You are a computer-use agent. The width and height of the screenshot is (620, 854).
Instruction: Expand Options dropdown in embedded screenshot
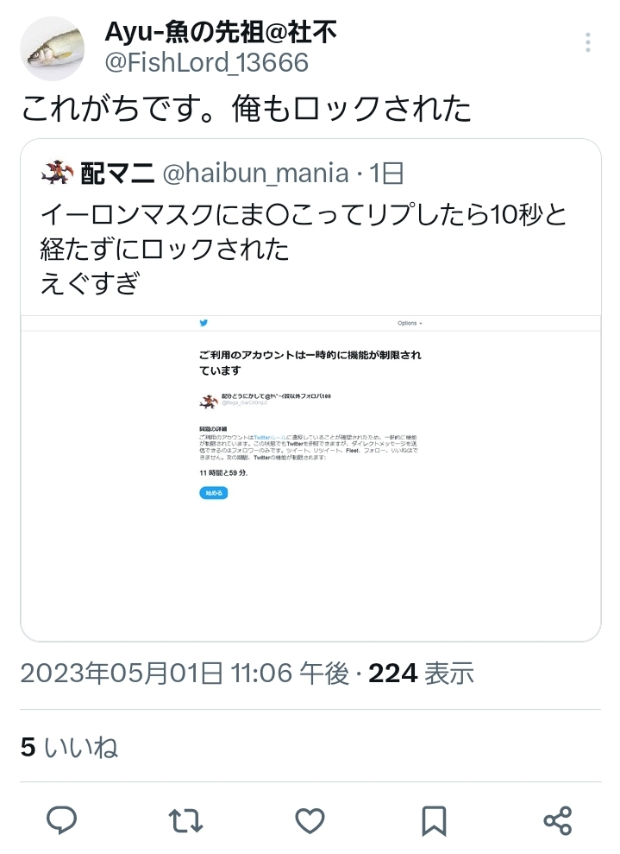point(410,323)
